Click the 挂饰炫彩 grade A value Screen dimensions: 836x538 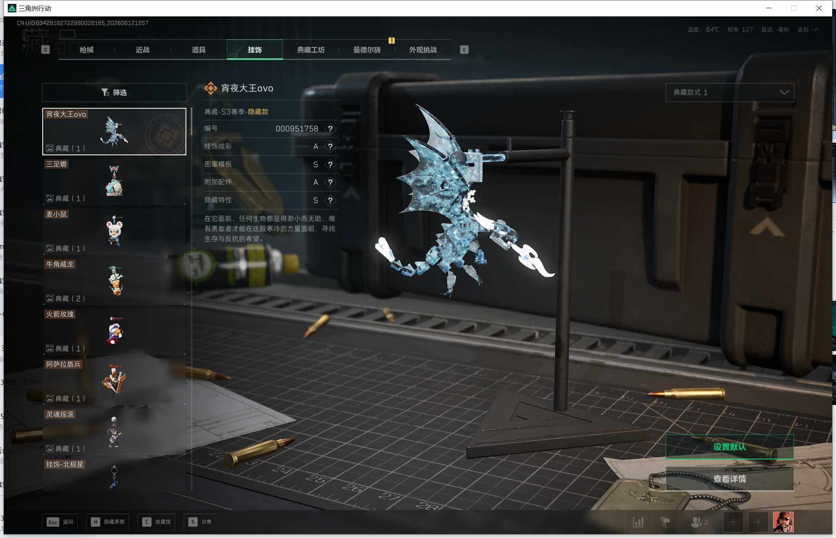click(315, 147)
